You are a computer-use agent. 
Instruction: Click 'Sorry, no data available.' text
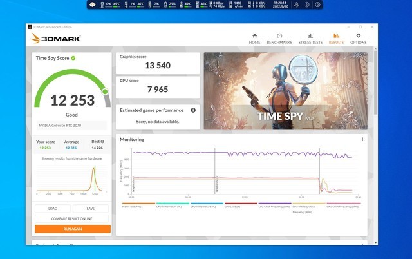(x=158, y=122)
